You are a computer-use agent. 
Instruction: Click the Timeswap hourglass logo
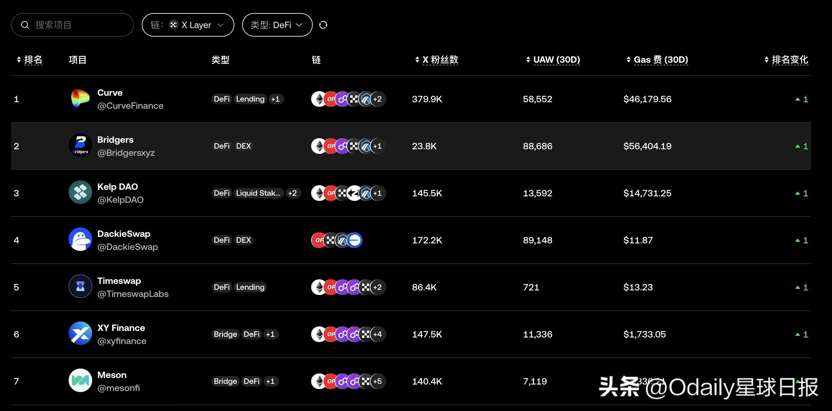pyautogui.click(x=80, y=287)
